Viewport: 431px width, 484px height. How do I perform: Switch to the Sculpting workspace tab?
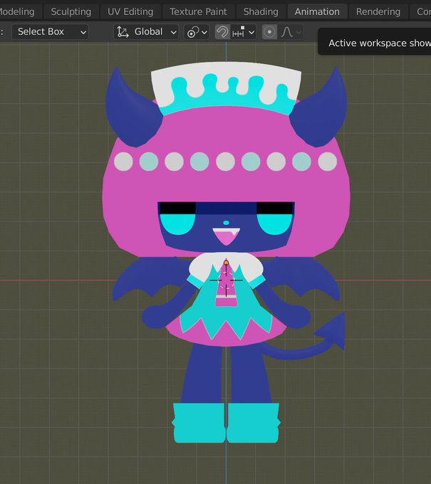[71, 11]
